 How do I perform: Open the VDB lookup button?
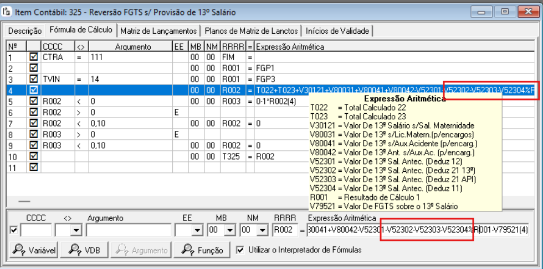85,250
